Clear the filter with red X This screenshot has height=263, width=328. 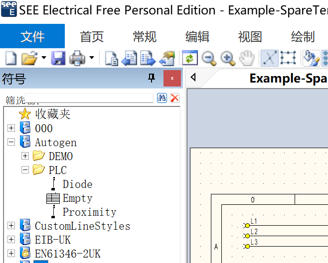174,98
